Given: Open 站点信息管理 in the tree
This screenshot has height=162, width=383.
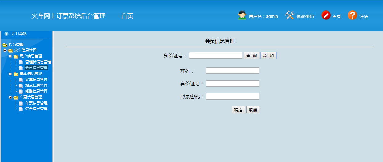Looking at the screenshot, I should (36, 85).
